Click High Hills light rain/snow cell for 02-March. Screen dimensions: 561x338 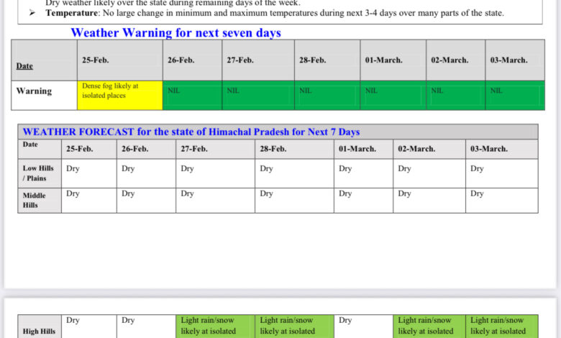pos(429,326)
